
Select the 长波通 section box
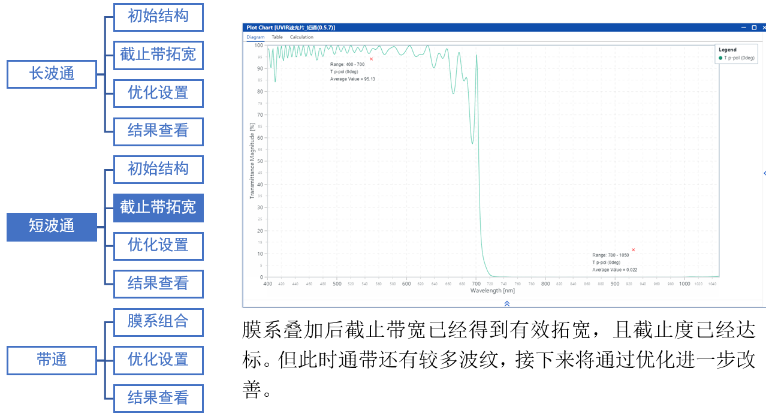point(52,74)
